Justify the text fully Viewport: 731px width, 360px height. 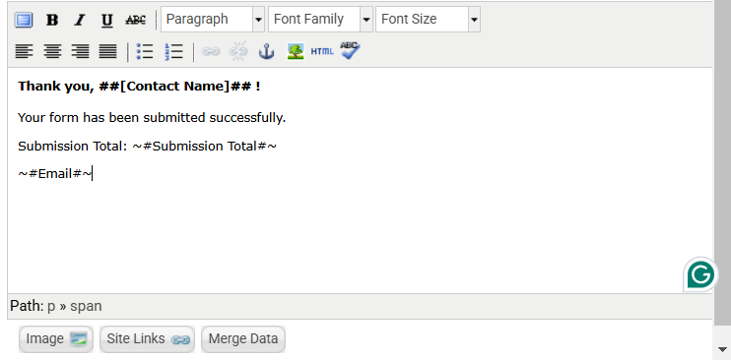107,51
